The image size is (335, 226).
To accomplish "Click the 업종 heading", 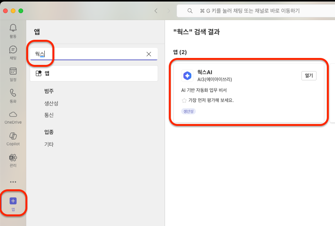I will [x=49, y=132].
